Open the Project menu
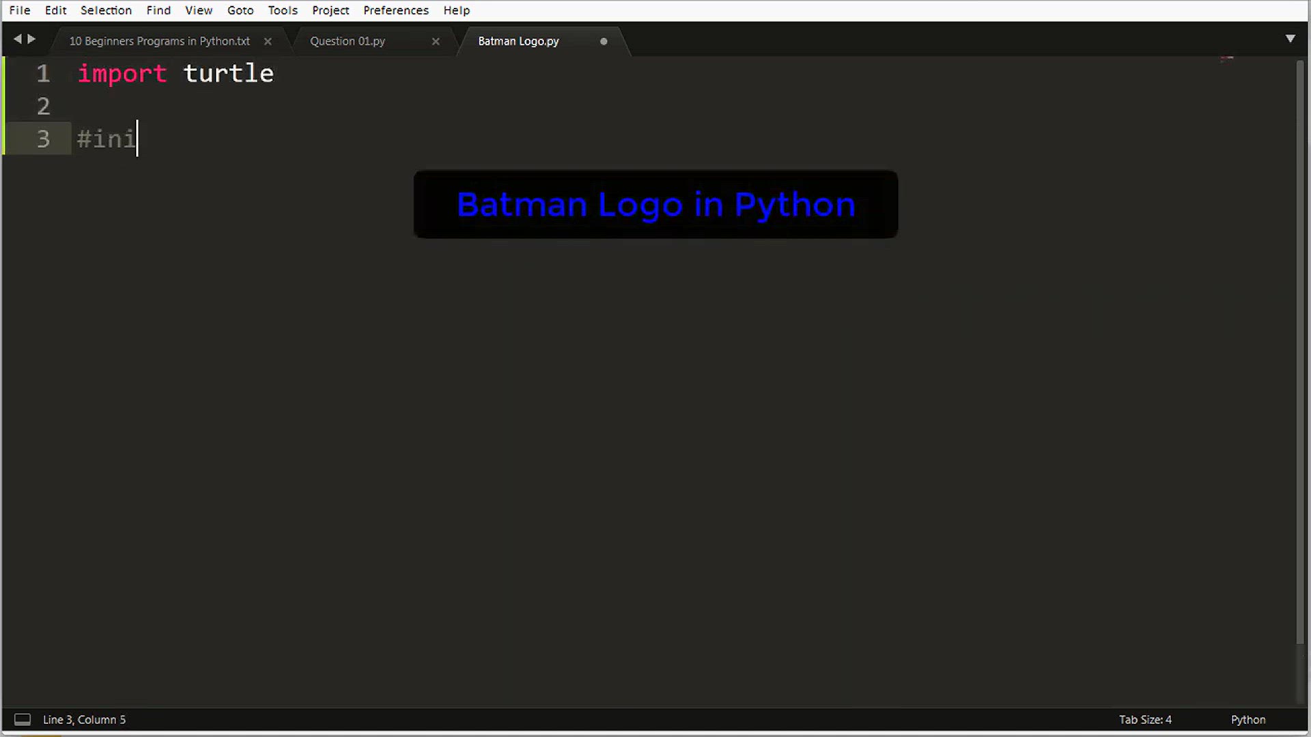Viewport: 1311px width, 737px height. pyautogui.click(x=330, y=10)
